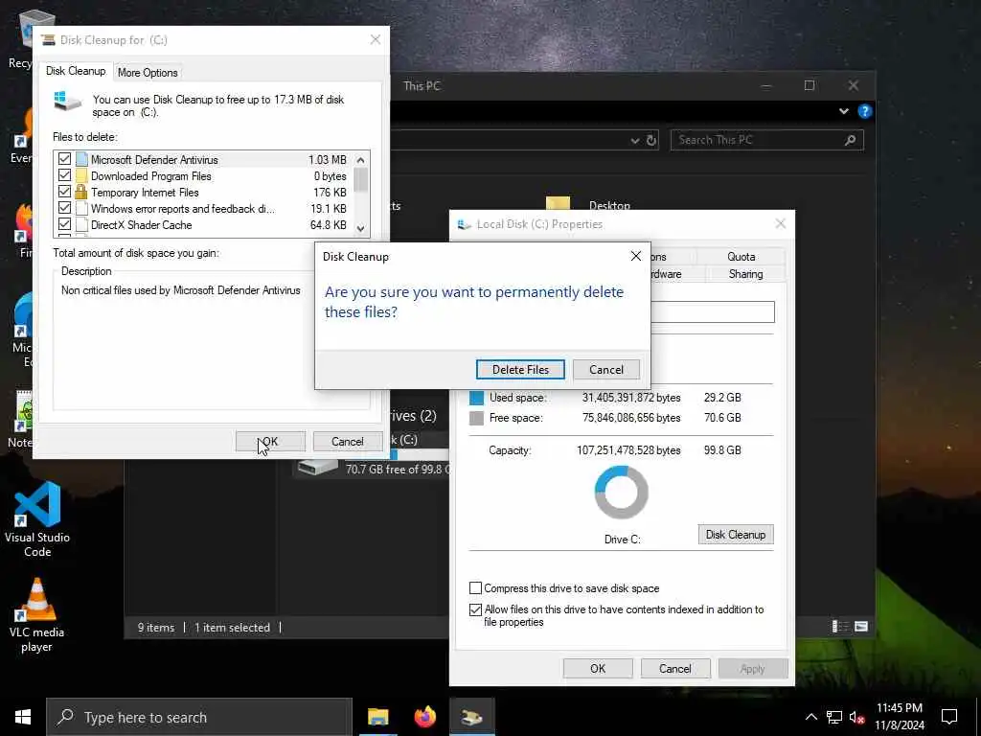The width and height of the screenshot is (981, 736).
Task: Open the Windows Start menu
Action: [x=23, y=717]
